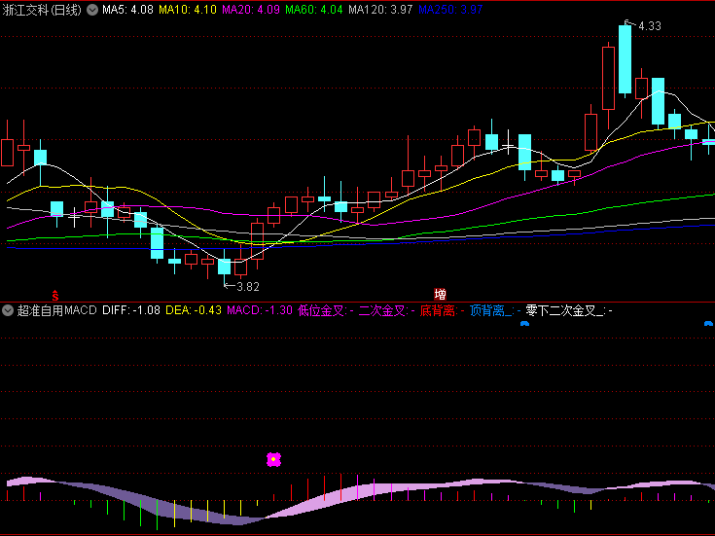Select the MA10 yellow indicator label
Viewport: 715px width, 536px height.
click(187, 10)
